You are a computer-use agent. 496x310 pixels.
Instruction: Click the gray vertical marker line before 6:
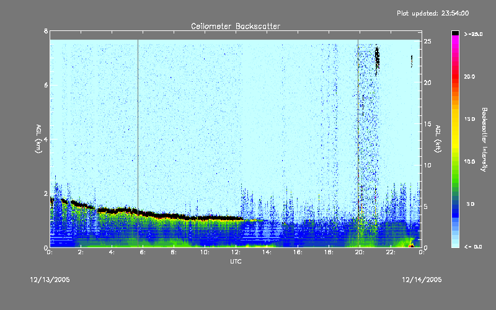(x=138, y=143)
